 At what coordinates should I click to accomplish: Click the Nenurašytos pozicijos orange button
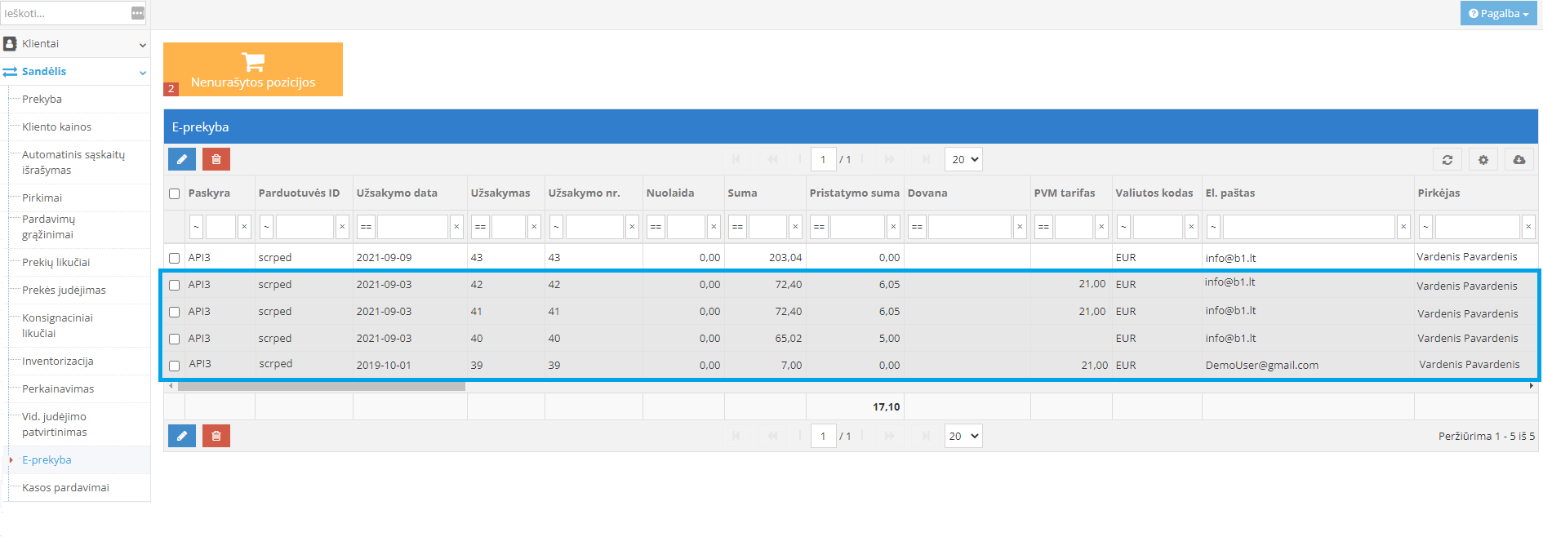(253, 69)
